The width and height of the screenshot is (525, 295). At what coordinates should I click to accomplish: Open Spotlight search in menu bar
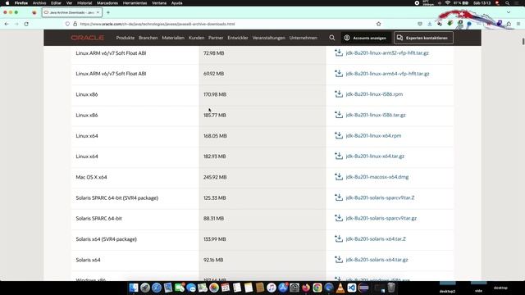click(508, 3)
